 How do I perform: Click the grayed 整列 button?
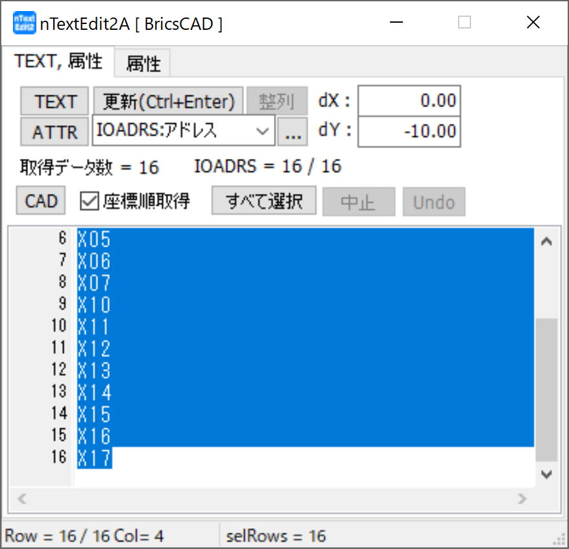pos(277,101)
